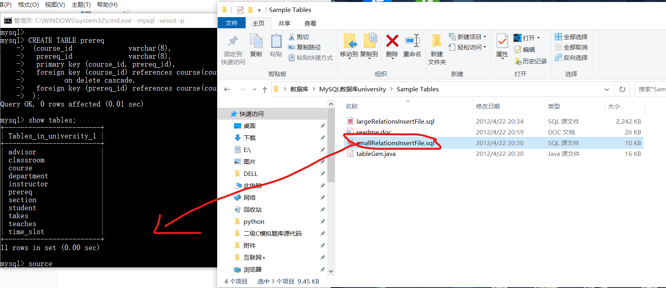Viewport: 666px width, 288px height.
Task: Click the Rename icon
Action: click(412, 41)
